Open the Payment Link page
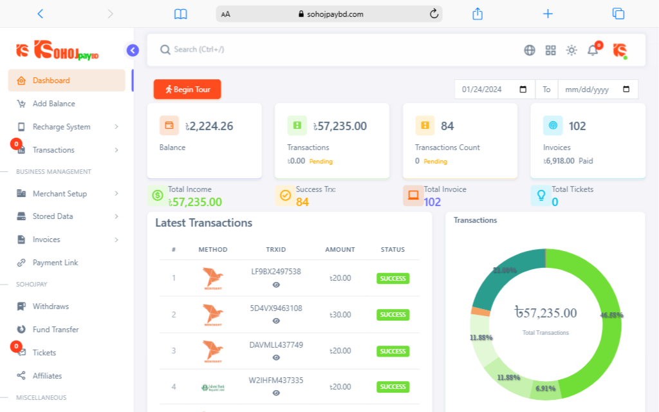 (x=55, y=263)
